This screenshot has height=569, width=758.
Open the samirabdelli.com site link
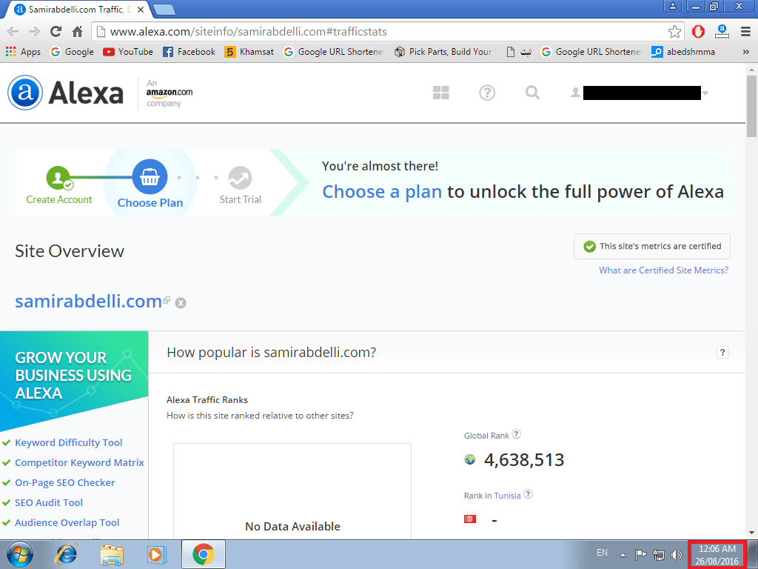point(89,301)
